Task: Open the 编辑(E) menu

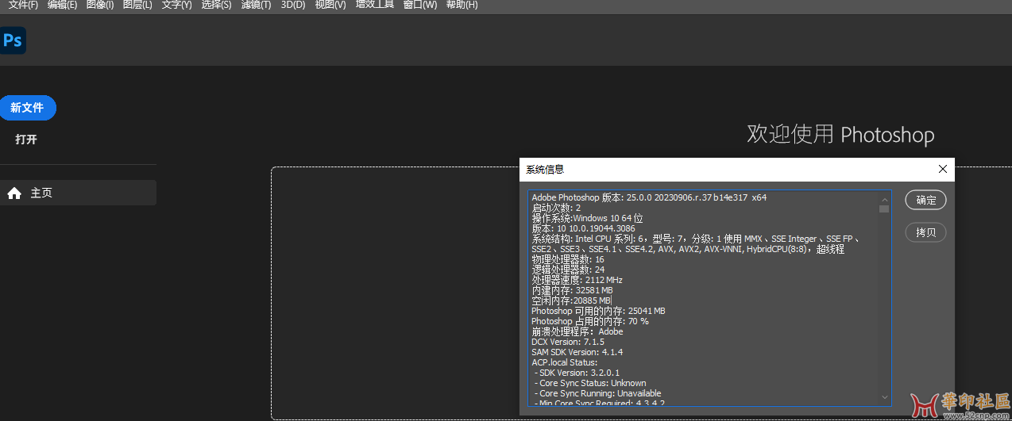Action: (x=62, y=5)
